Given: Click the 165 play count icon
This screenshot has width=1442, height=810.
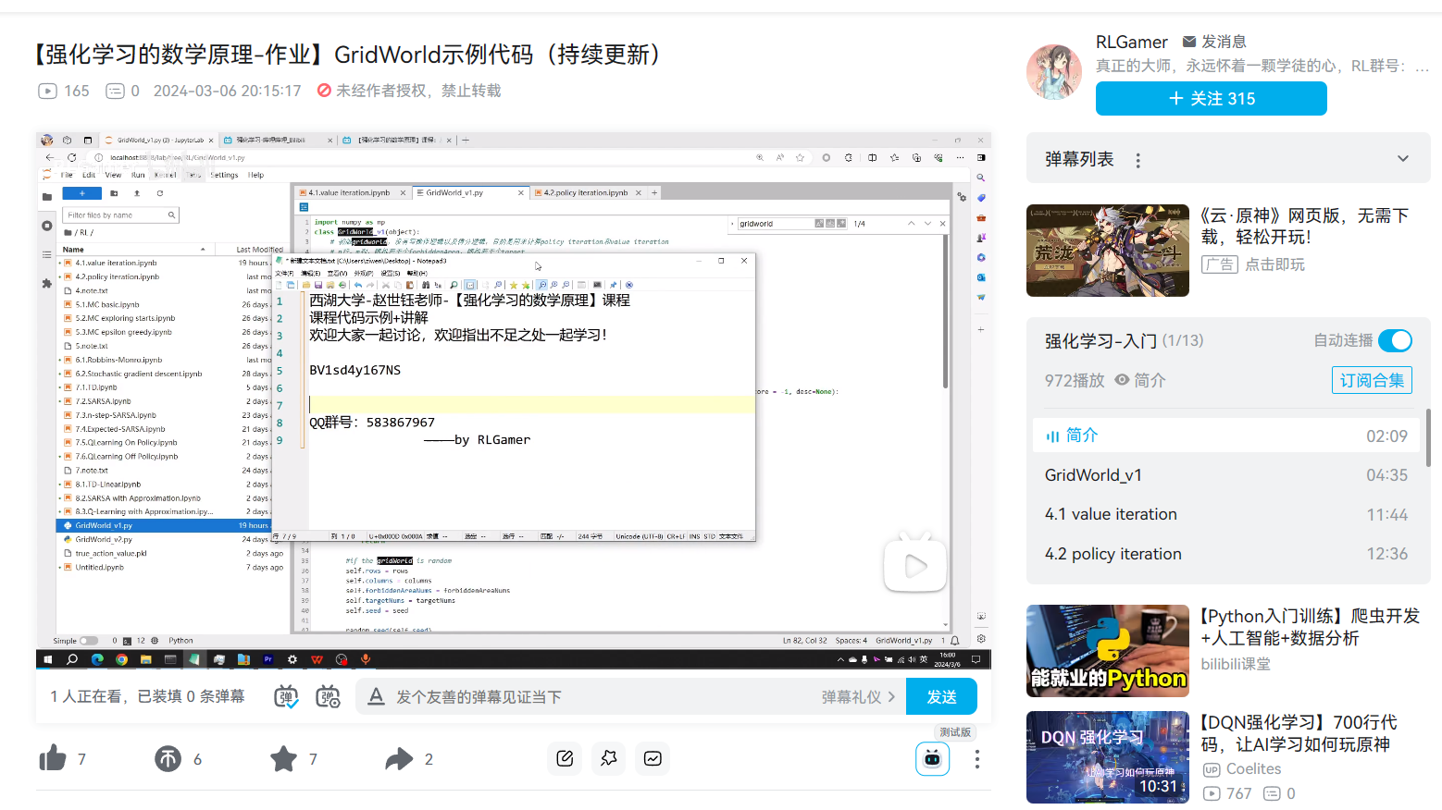Looking at the screenshot, I should pyautogui.click(x=47, y=91).
